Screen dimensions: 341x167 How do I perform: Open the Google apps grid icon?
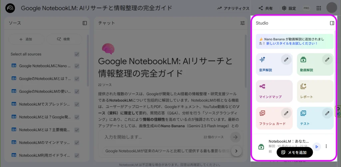[319, 8]
